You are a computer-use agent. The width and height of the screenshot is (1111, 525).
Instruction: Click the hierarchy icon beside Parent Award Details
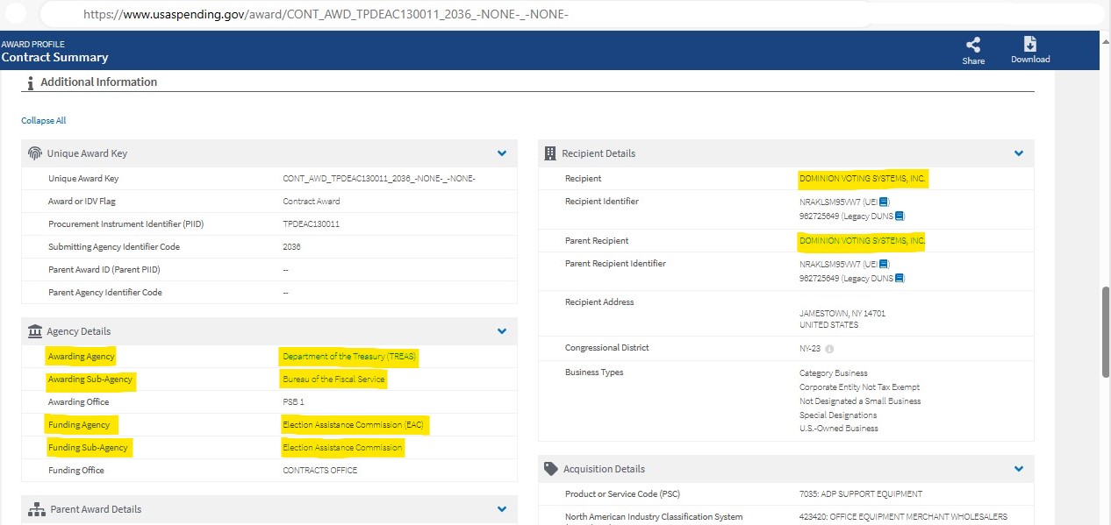[36, 509]
